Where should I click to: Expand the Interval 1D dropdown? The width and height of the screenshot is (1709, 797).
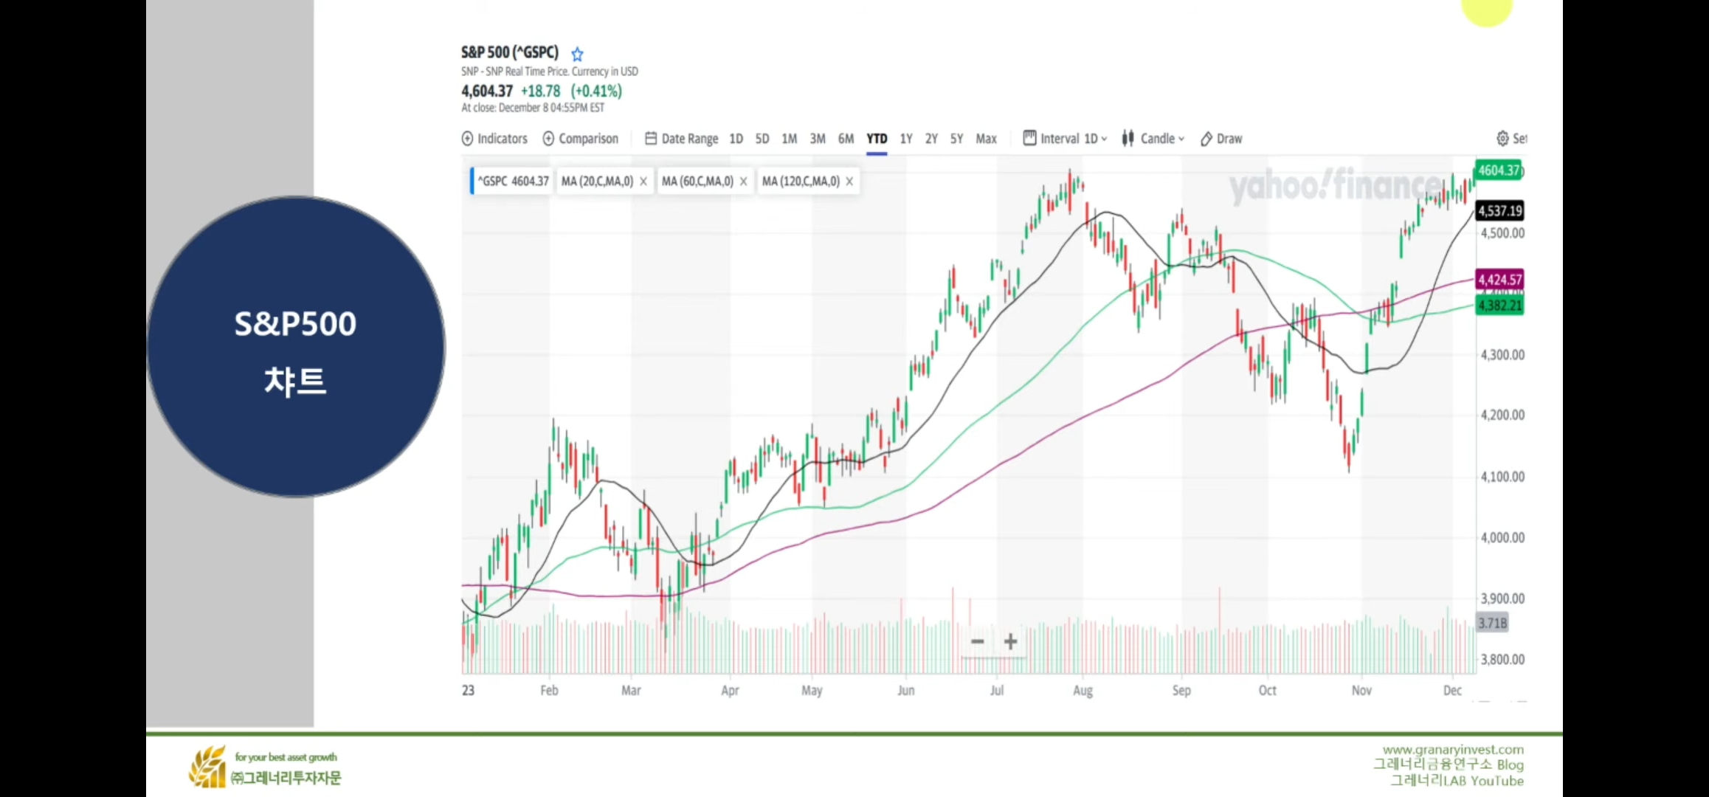[x=1065, y=139]
